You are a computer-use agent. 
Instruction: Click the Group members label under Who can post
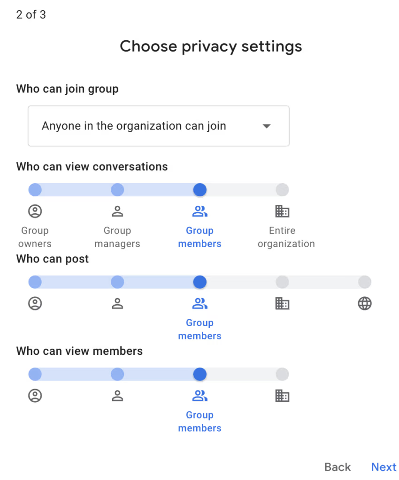tap(199, 329)
